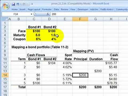Screen dimensions: 128x96
Task: Select column H header
Action: pos(111,19)
